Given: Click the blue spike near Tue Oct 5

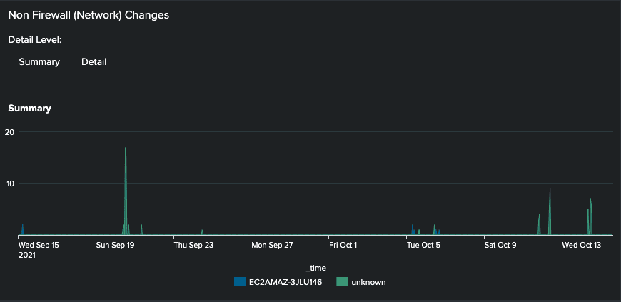Looking at the screenshot, I should (x=413, y=230).
